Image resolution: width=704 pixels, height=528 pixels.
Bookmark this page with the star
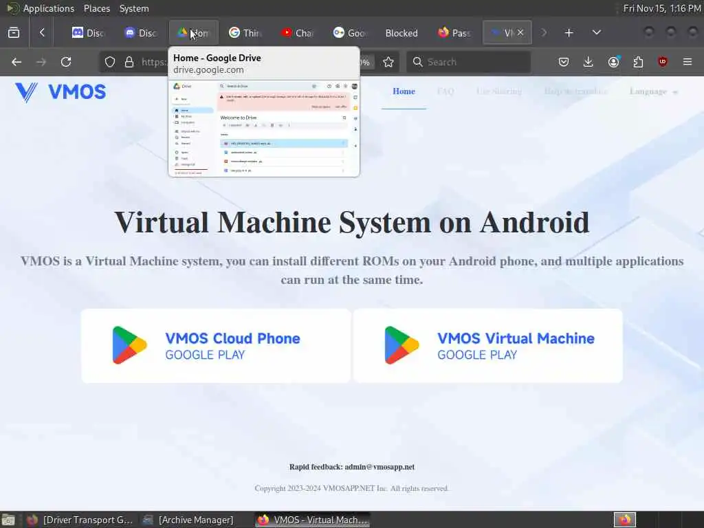(388, 62)
